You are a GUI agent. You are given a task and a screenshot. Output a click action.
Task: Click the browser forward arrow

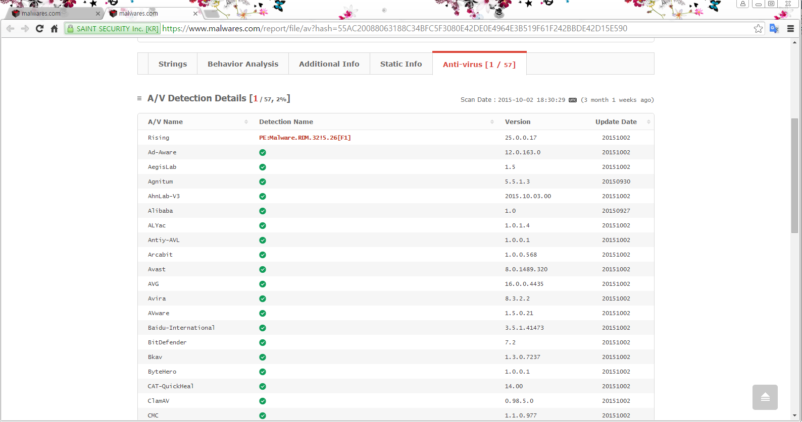25,29
